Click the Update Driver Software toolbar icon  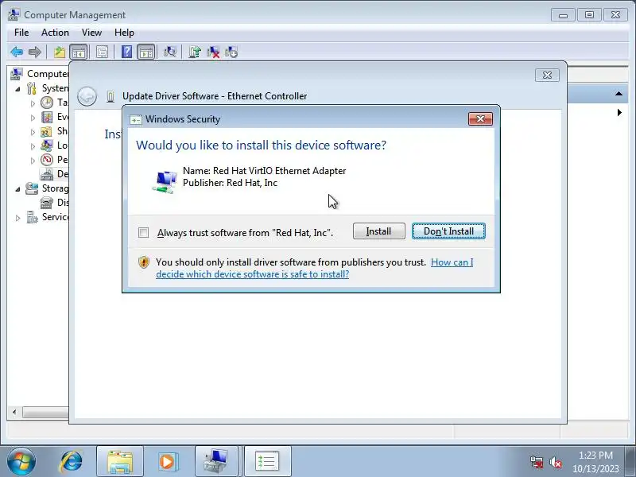click(195, 52)
